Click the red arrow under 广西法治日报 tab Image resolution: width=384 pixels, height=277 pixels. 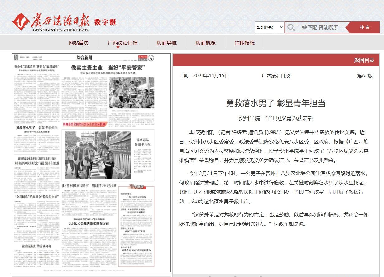click(118, 47)
